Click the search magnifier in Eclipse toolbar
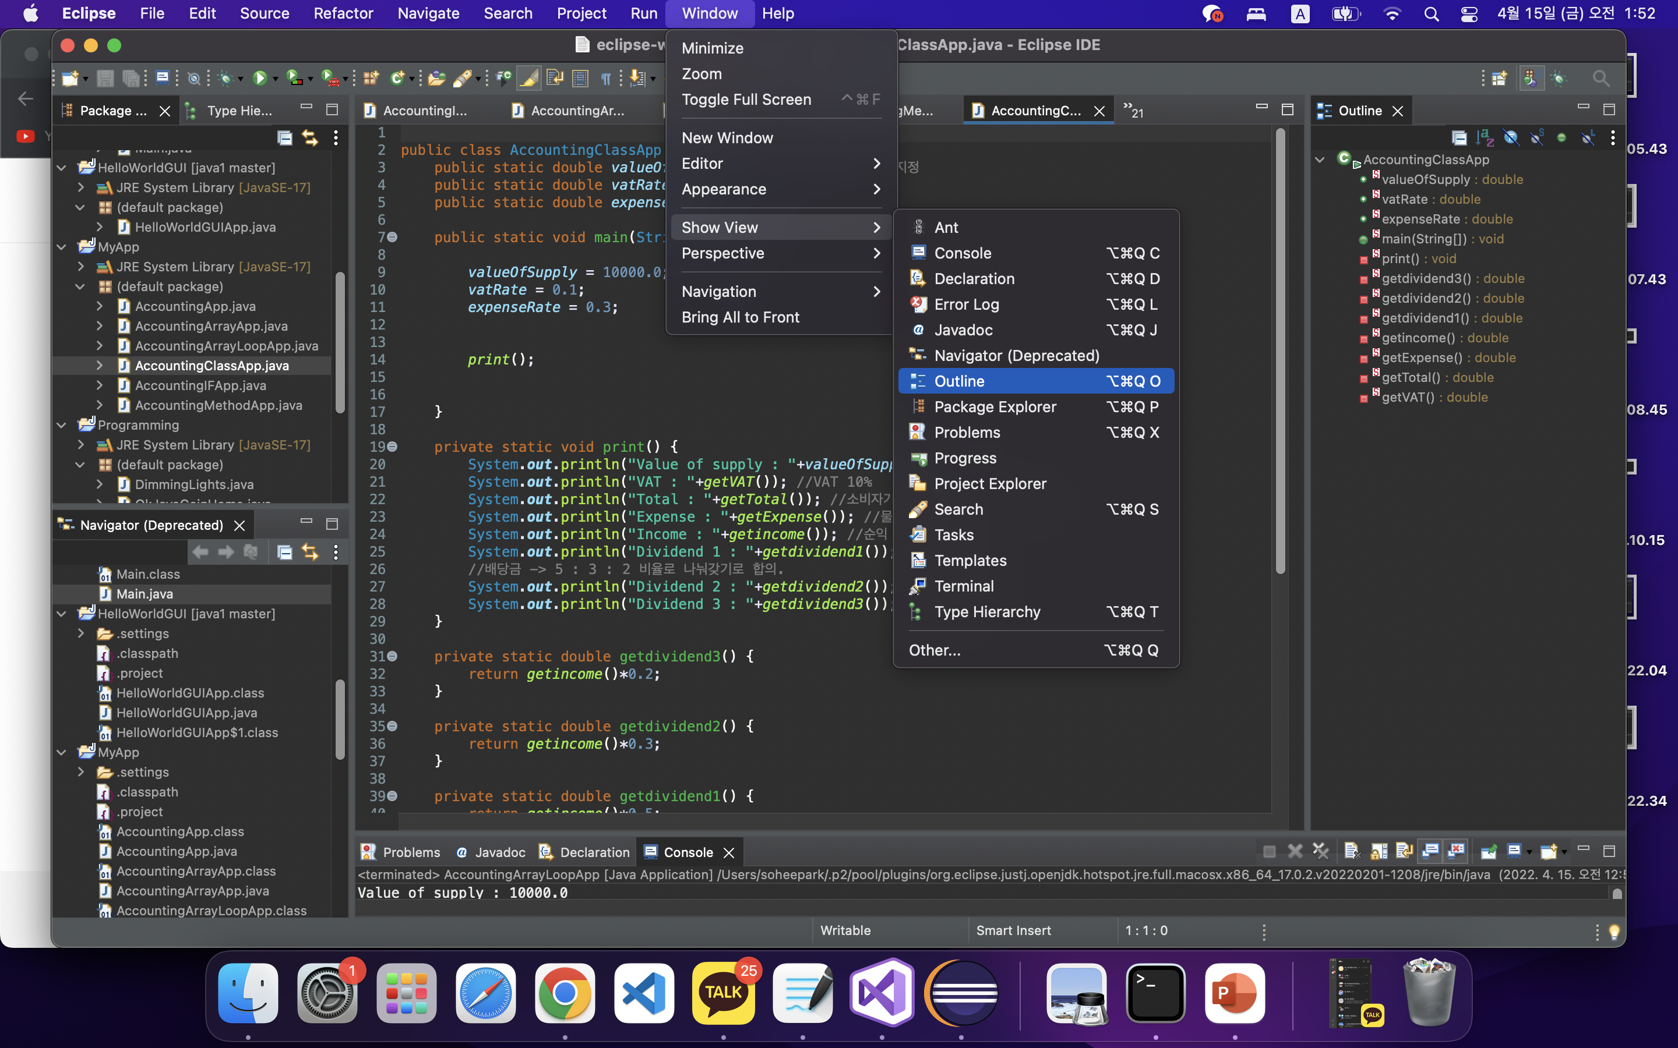 pyautogui.click(x=1601, y=79)
